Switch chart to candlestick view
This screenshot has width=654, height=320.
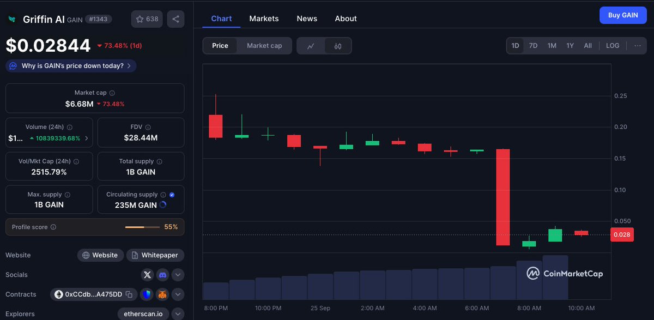(338, 46)
